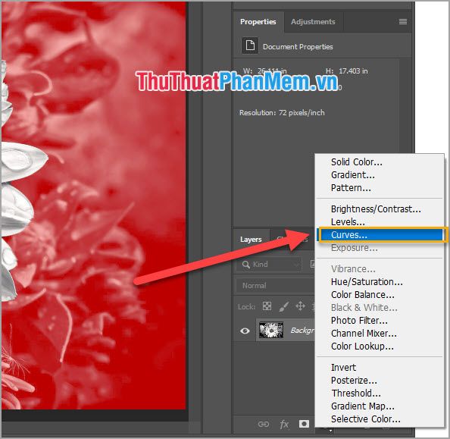The image size is (450, 439).
Task: Add a layer mask
Action: point(304,424)
